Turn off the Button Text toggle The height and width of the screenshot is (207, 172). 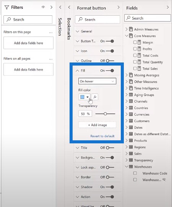(110, 41)
